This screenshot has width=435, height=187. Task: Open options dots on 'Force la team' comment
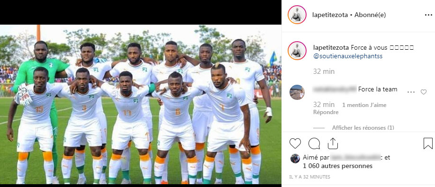coord(411,92)
